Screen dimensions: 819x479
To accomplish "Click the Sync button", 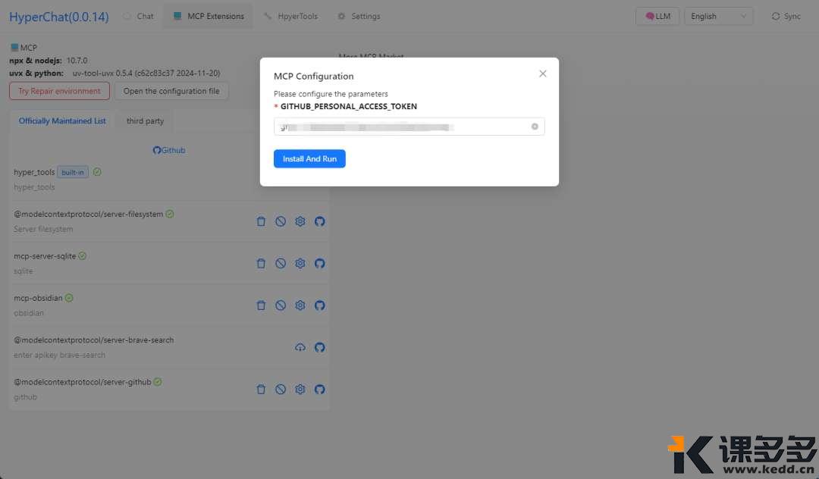I will tap(786, 16).
